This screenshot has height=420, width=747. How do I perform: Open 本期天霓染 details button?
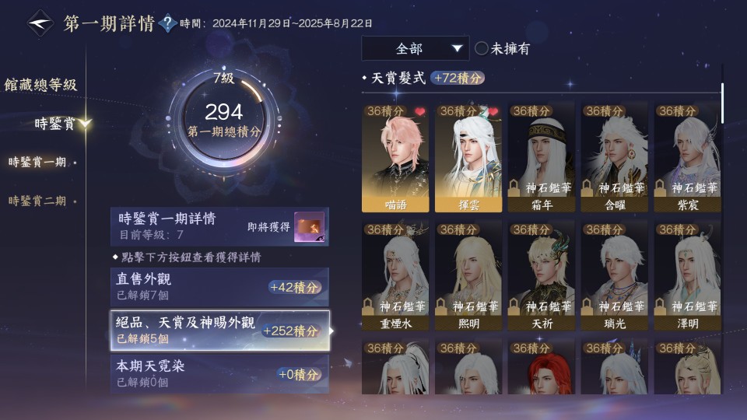219,374
